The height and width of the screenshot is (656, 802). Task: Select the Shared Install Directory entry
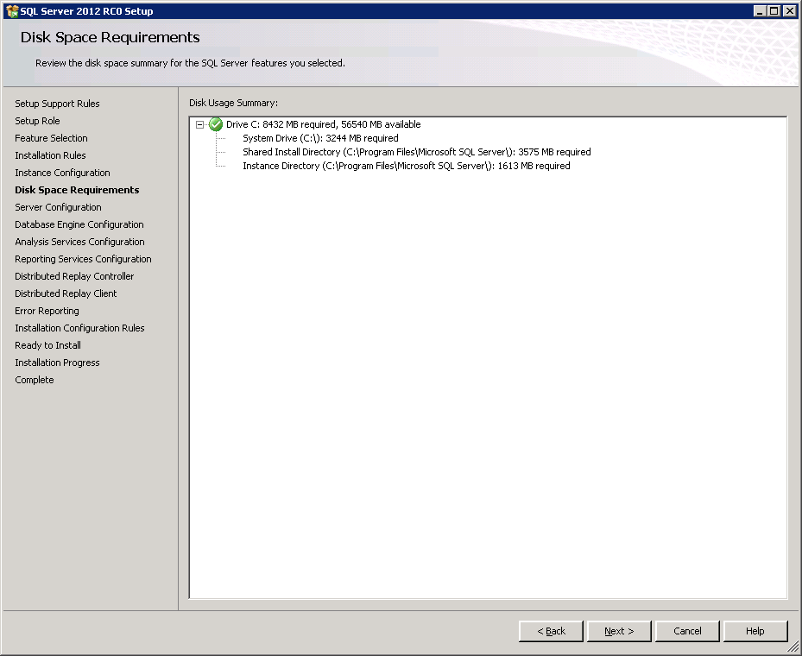[x=416, y=152]
